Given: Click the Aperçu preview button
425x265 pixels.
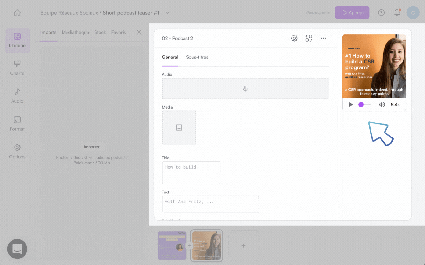Looking at the screenshot, I should click(x=352, y=13).
